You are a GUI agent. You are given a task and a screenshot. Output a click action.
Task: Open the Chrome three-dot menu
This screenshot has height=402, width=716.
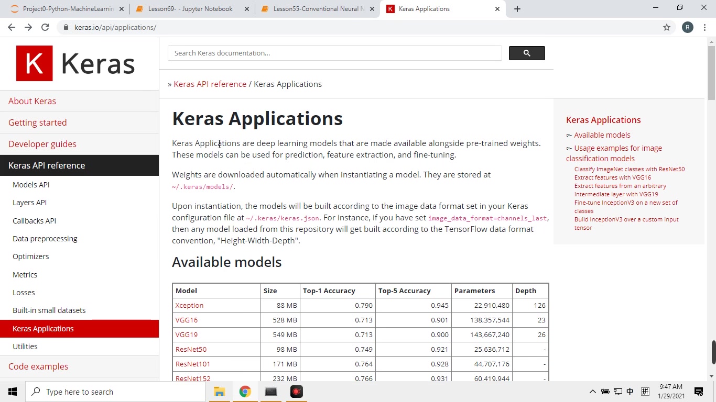704,27
